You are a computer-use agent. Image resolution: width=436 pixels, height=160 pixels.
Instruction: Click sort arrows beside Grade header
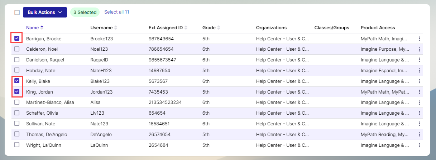tap(219, 28)
